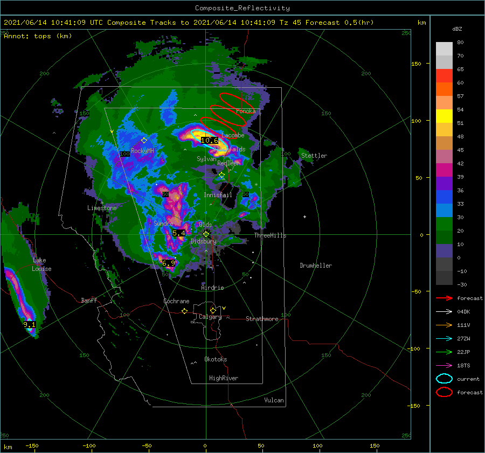Image resolution: width=485 pixels, height=453 pixels.
Task: Click the 20 dBZ green color swatch
Action: click(x=444, y=224)
